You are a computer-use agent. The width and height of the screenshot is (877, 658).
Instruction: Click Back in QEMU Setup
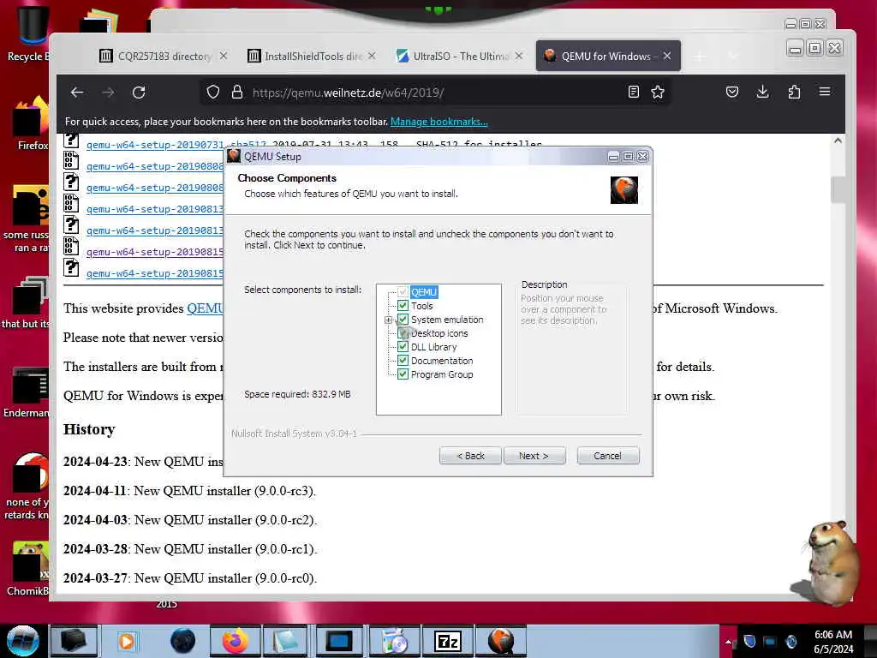pyautogui.click(x=470, y=456)
